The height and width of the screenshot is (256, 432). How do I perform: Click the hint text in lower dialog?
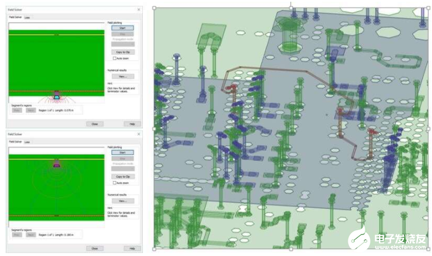pos(121,214)
